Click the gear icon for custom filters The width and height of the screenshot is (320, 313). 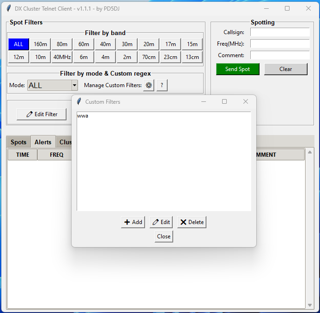[149, 85]
